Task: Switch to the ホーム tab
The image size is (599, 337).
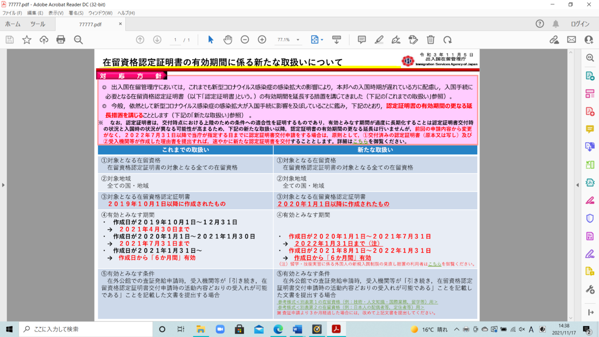Action: (12, 24)
